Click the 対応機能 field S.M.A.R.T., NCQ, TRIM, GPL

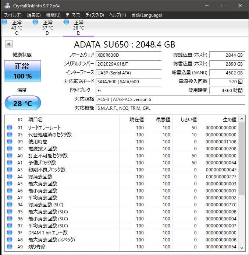point(170,108)
